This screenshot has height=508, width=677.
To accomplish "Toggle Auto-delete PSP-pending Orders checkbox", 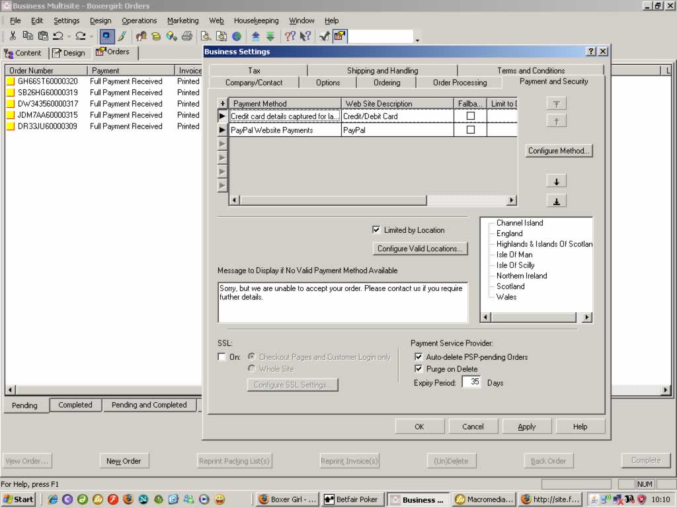I will click(418, 357).
